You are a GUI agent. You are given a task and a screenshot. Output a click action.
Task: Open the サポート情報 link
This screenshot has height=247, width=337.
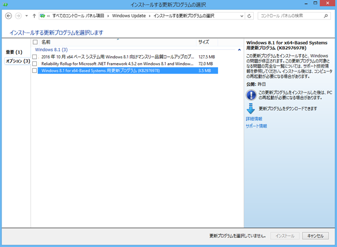tap(256, 126)
